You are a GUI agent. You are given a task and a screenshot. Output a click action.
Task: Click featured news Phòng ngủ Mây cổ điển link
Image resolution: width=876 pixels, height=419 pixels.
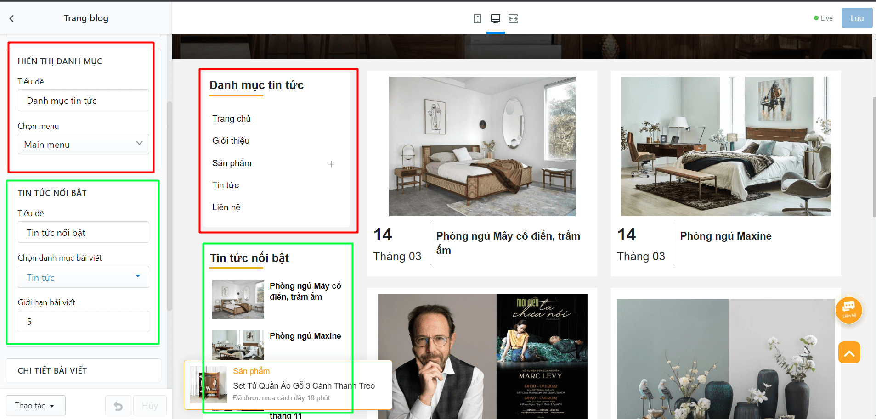coord(305,291)
